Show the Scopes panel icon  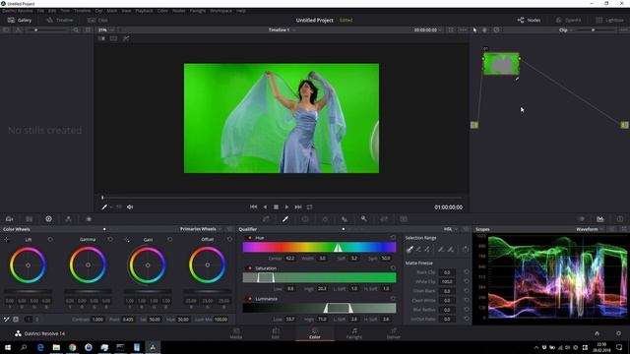click(x=600, y=219)
